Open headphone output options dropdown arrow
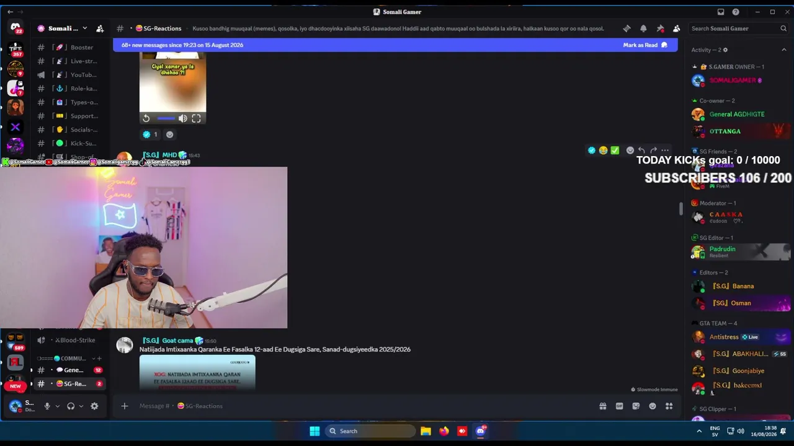The height and width of the screenshot is (446, 794). coord(81,406)
